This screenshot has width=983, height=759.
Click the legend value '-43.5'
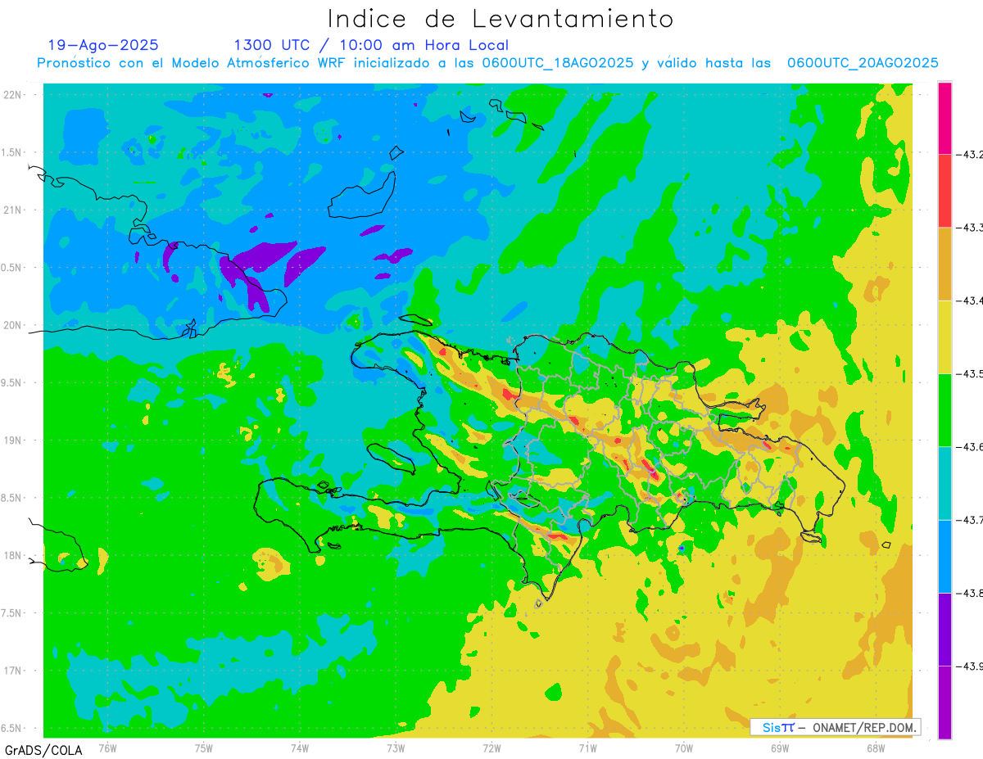[x=970, y=373]
